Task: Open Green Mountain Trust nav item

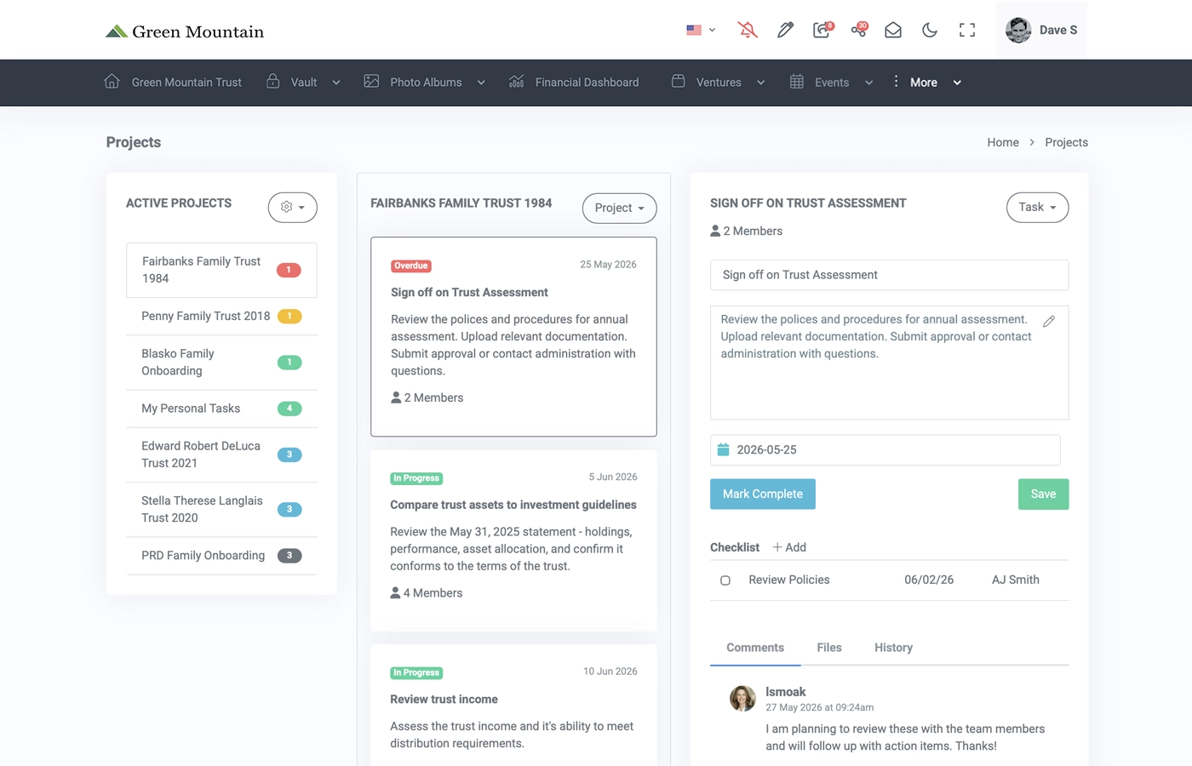Action: (186, 83)
